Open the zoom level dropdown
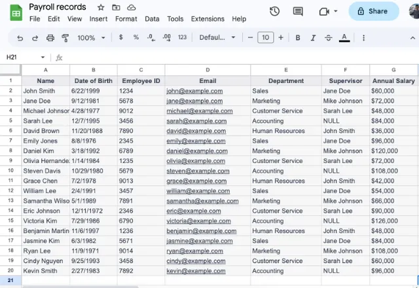 tap(90, 38)
